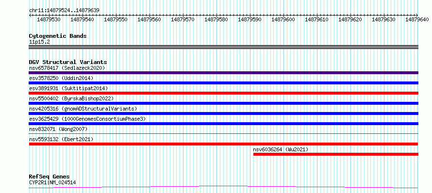432x193 pixels.
Task: Click the short red nsv6036264 variant bar
Action: point(336,154)
